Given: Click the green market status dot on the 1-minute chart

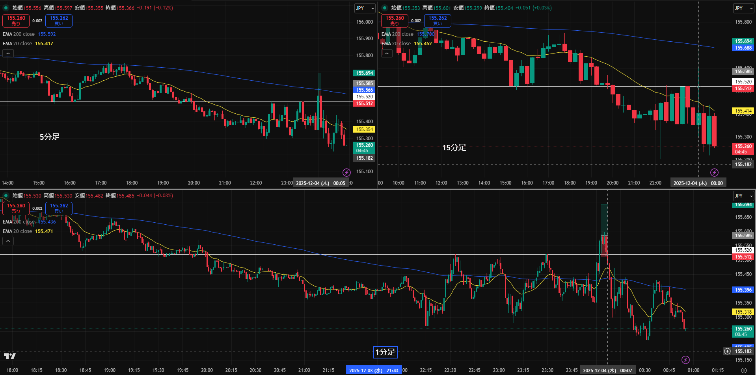Looking at the screenshot, I should [x=6, y=196].
